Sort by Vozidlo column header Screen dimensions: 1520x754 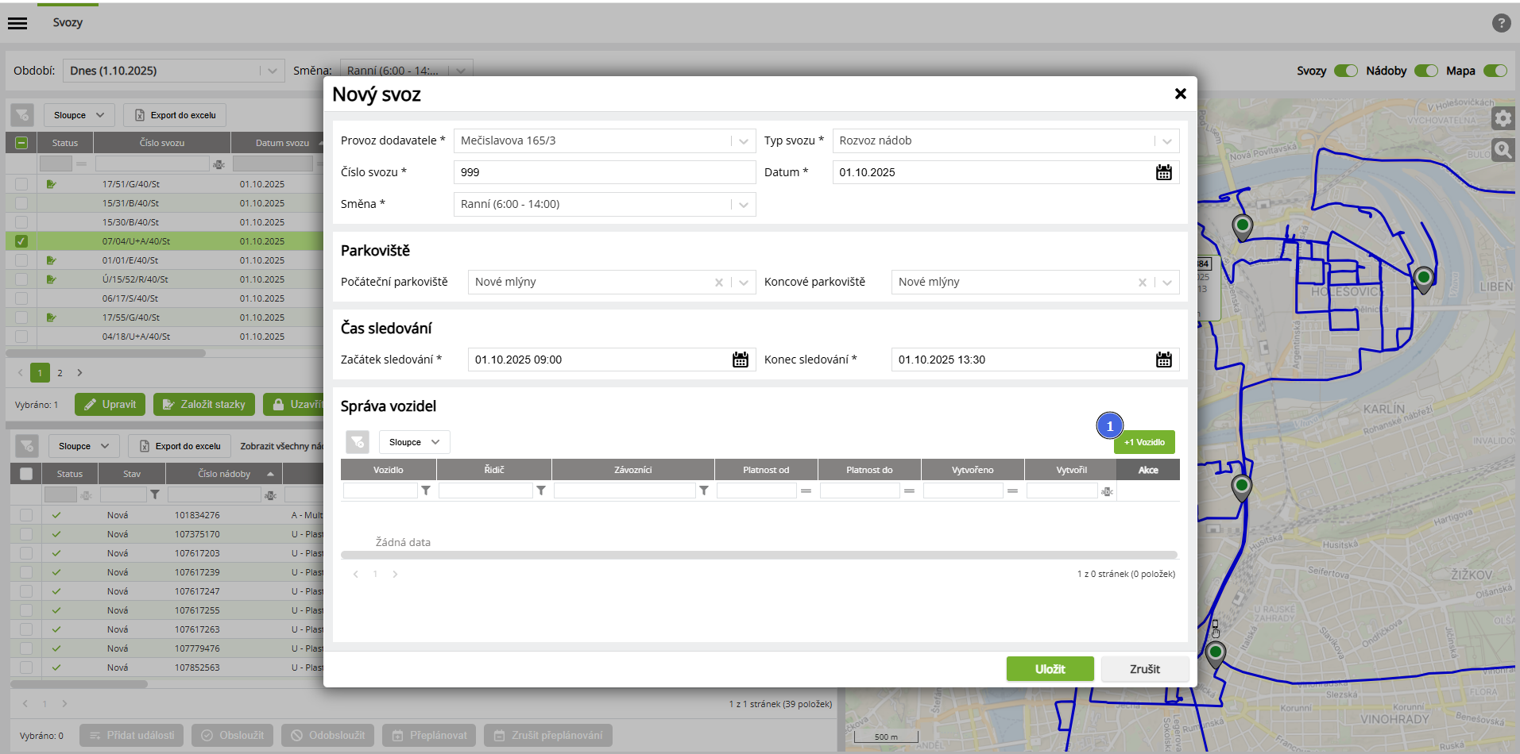[389, 470]
